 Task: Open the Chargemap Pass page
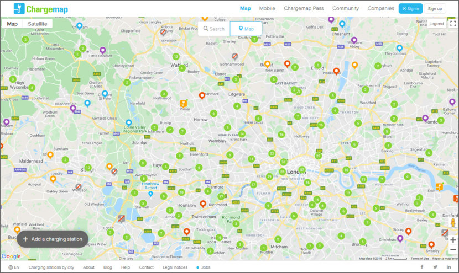pyautogui.click(x=304, y=8)
